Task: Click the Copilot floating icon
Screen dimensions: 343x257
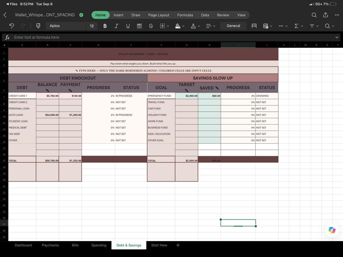Action: (x=332, y=230)
